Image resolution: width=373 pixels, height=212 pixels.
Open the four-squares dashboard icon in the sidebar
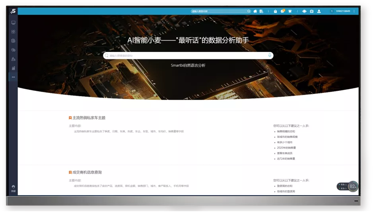point(14,32)
